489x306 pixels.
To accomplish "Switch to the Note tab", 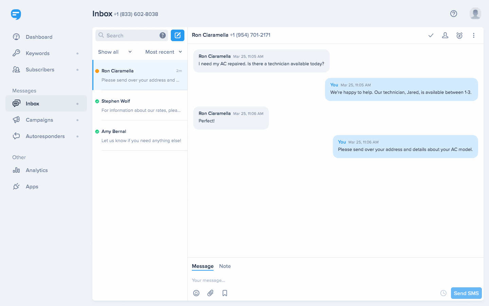I will coord(225,266).
